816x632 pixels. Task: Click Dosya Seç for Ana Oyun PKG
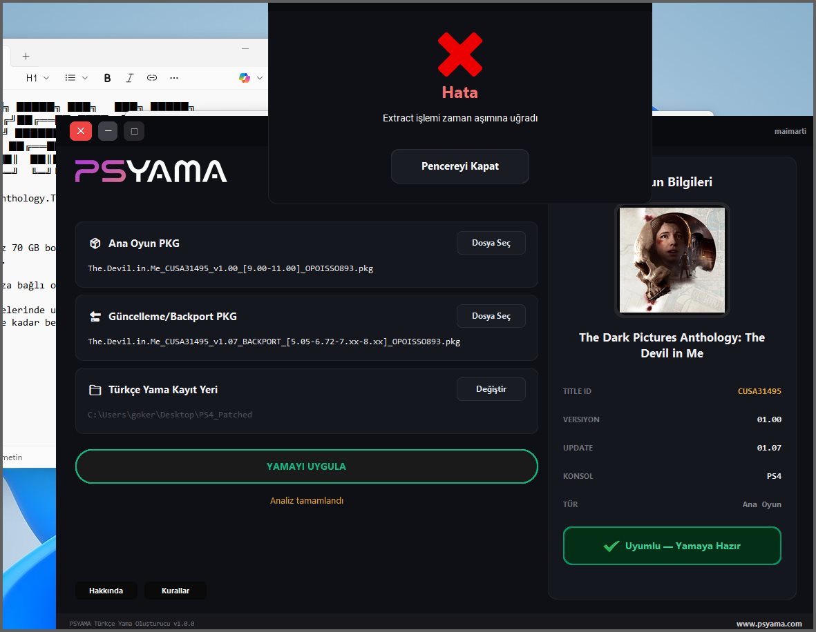coord(491,243)
